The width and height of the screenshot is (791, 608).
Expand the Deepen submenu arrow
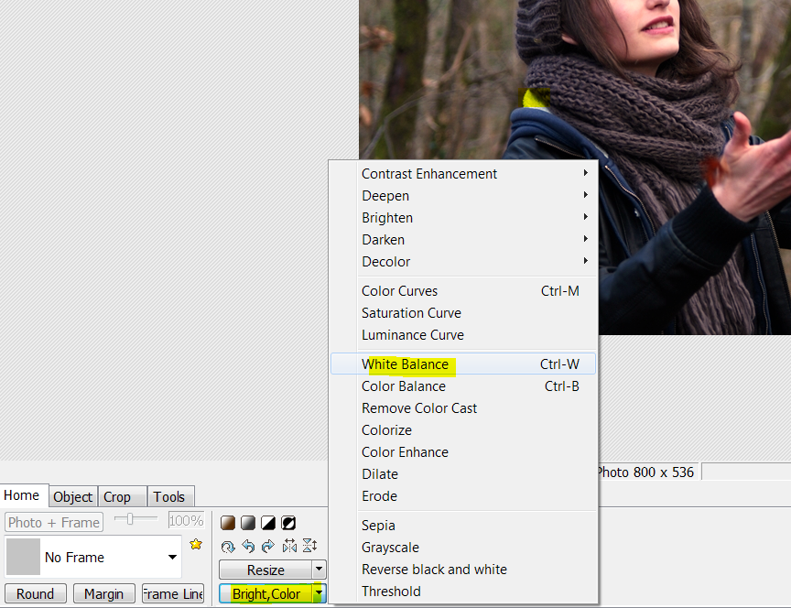(x=585, y=195)
